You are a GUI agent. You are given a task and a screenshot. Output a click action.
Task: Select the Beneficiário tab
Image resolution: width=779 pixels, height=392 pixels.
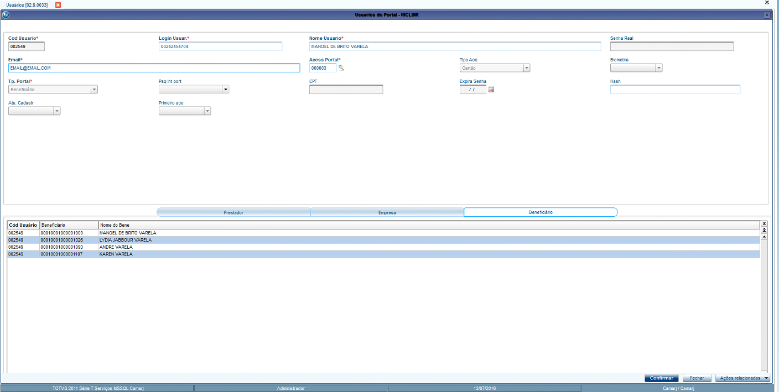tap(541, 212)
